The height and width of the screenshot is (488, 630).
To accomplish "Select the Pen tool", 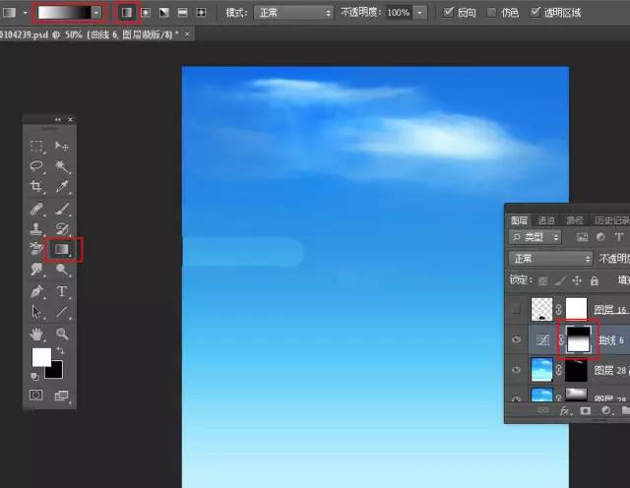I will [x=36, y=291].
